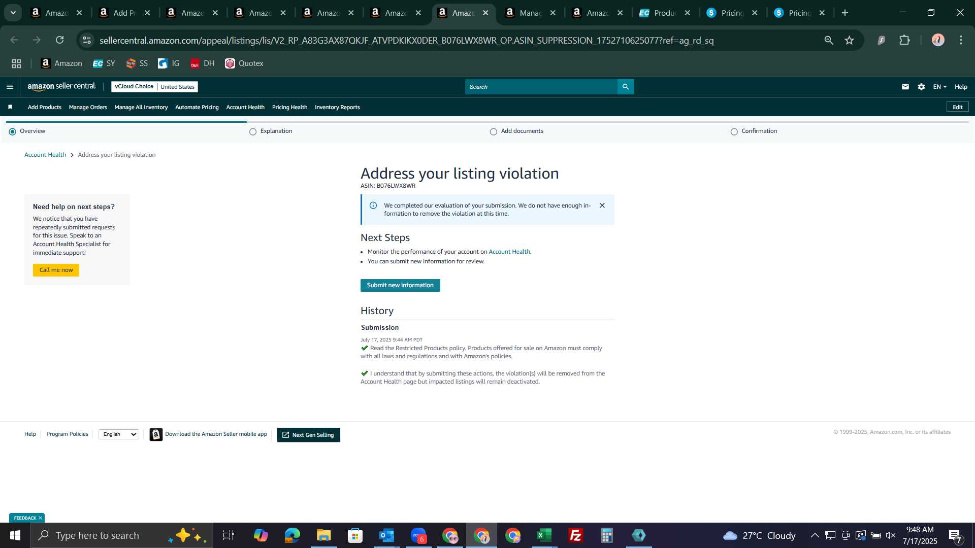Open Manage Orders menu item

(88, 107)
